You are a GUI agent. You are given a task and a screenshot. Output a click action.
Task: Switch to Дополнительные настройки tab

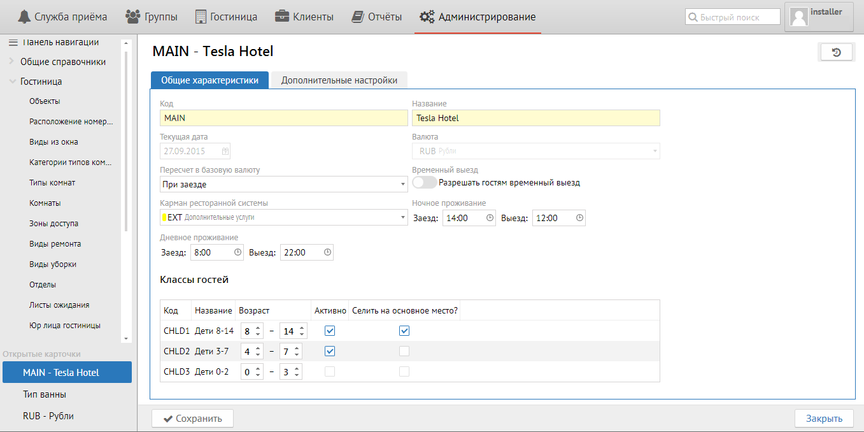coord(339,80)
